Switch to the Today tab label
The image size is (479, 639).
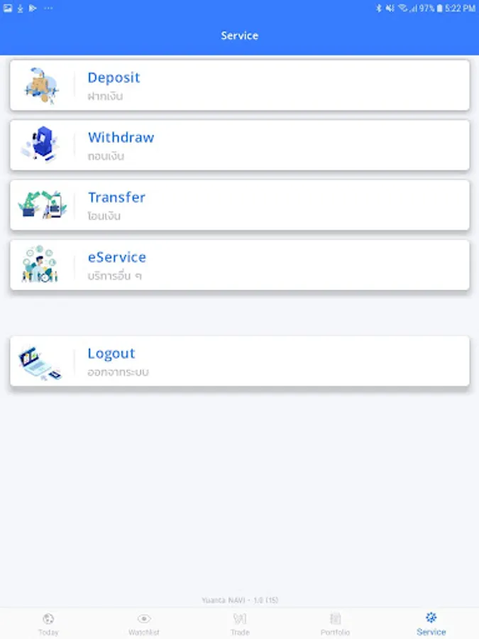pyautogui.click(x=48, y=633)
